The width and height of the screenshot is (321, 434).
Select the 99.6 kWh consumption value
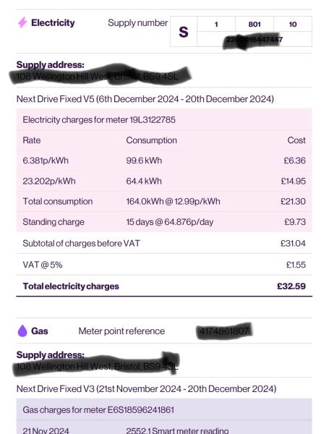click(144, 161)
